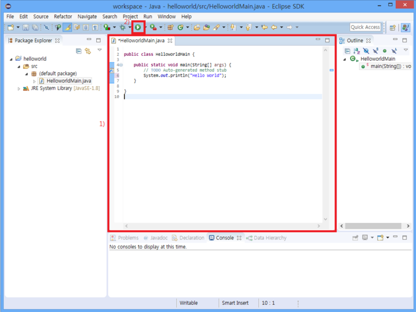Click the Forward navigation arrow

coord(289,27)
